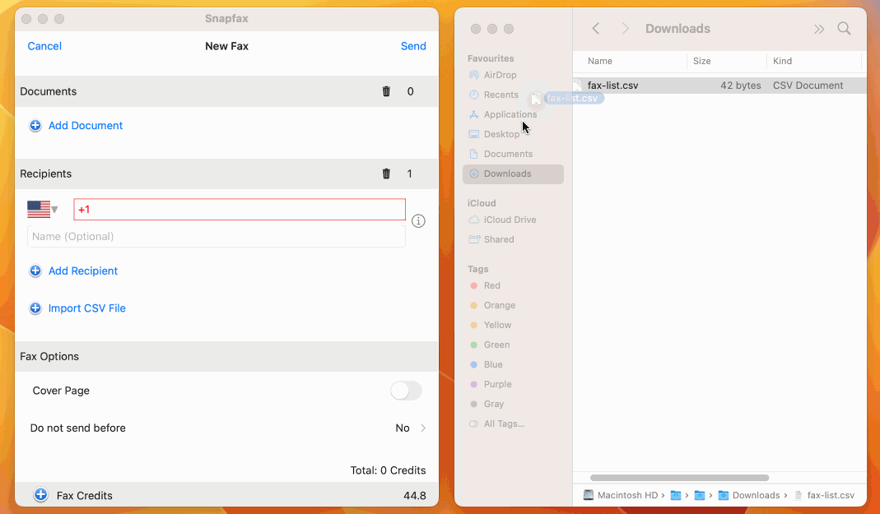Open the recipient info icon
The height and width of the screenshot is (514, 880).
[418, 221]
